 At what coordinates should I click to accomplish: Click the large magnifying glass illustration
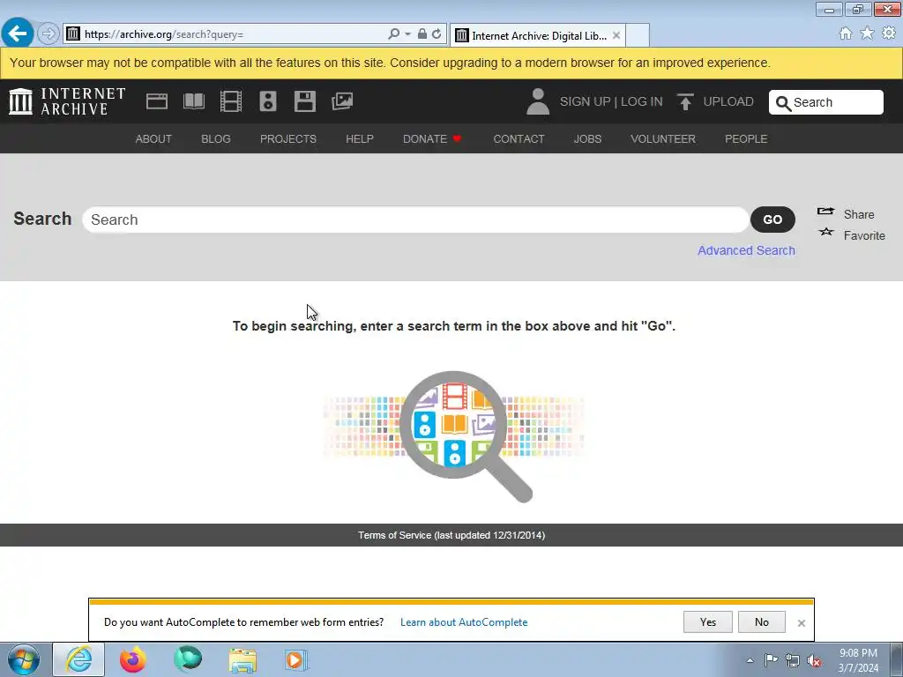(466, 436)
